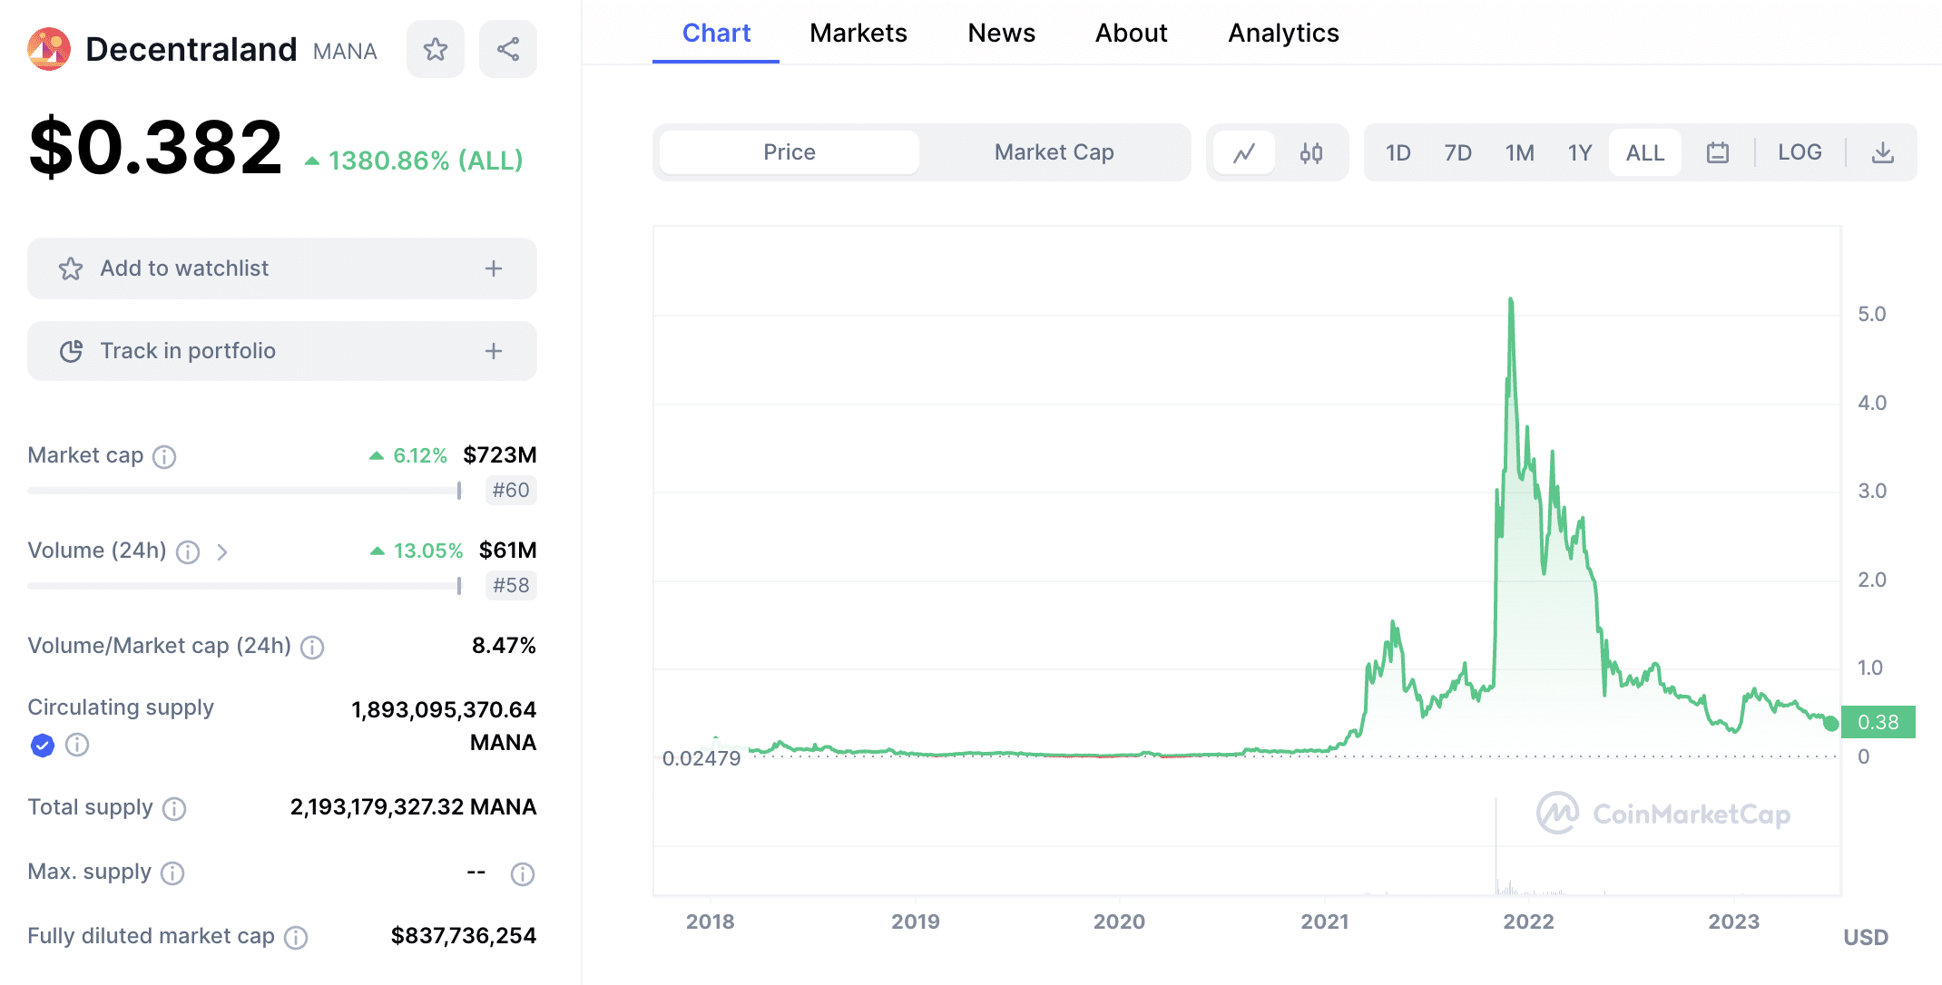Expand Volume (24h) chevron arrow

pos(222,551)
